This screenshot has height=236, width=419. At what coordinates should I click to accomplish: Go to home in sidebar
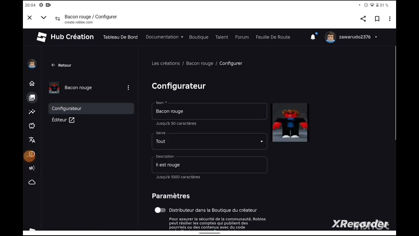tap(32, 83)
